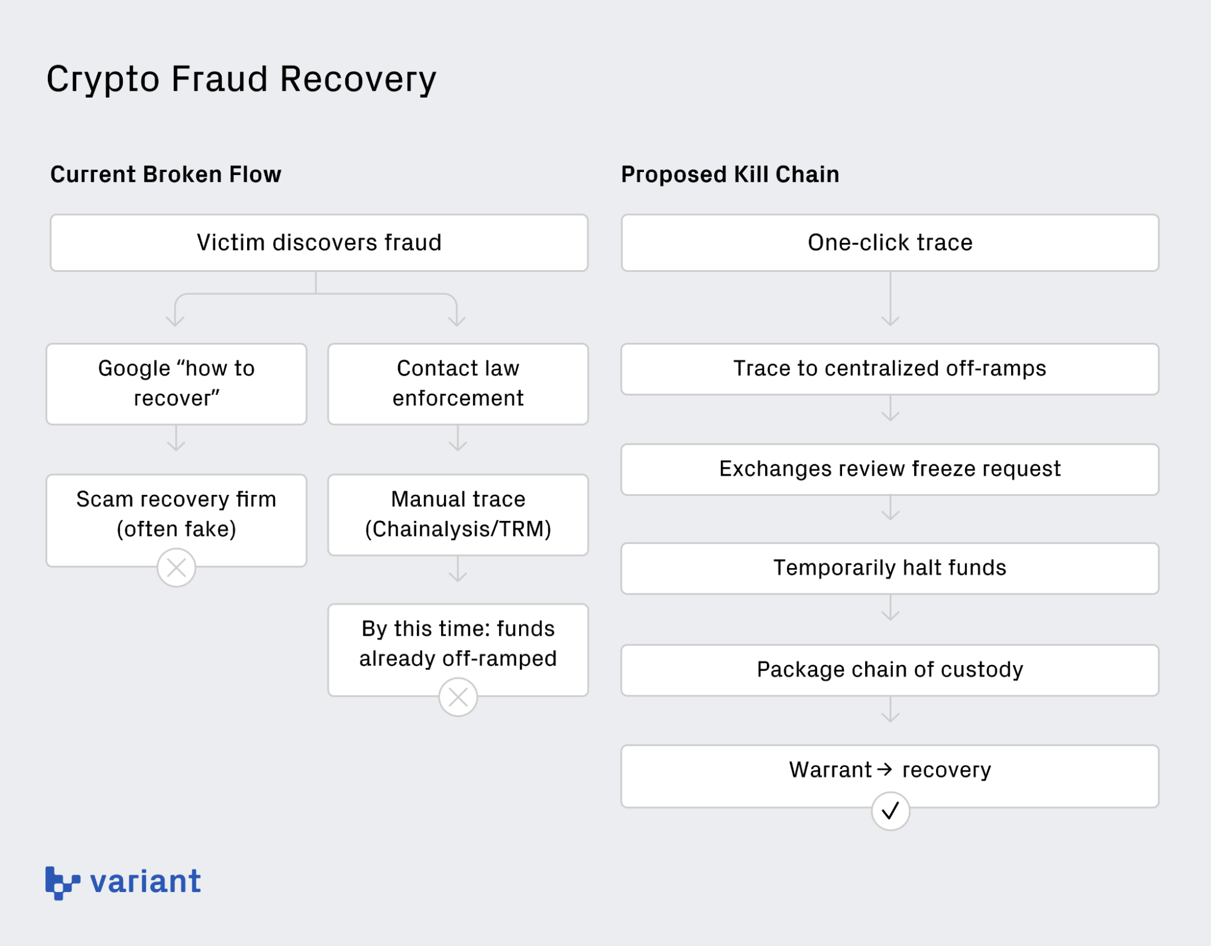Click the arrow below Contact law enforcement

[458, 438]
